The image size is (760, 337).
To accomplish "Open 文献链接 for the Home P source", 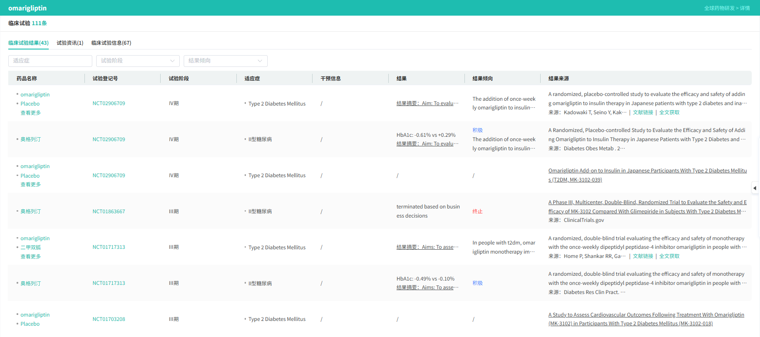I will coord(643,256).
